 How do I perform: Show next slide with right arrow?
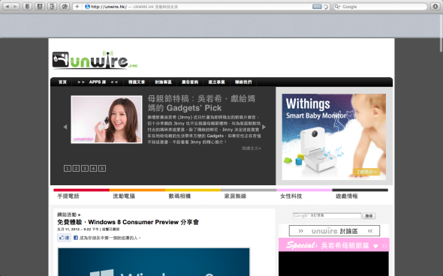(x=264, y=127)
